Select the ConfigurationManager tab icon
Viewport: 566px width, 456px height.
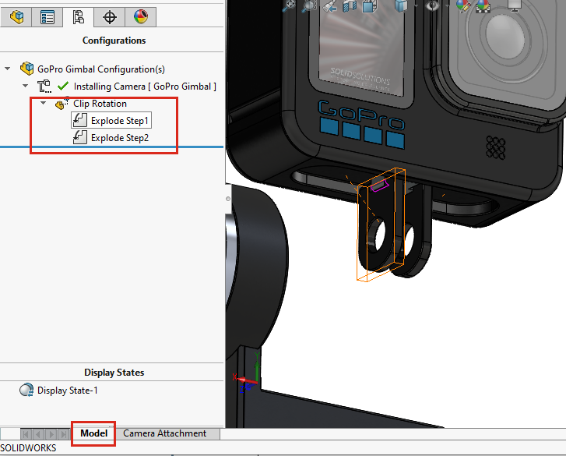pyautogui.click(x=78, y=16)
